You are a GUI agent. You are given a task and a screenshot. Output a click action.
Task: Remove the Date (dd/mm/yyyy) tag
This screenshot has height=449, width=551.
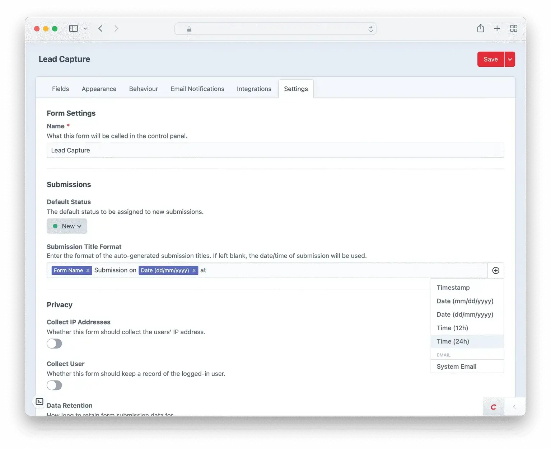click(194, 270)
